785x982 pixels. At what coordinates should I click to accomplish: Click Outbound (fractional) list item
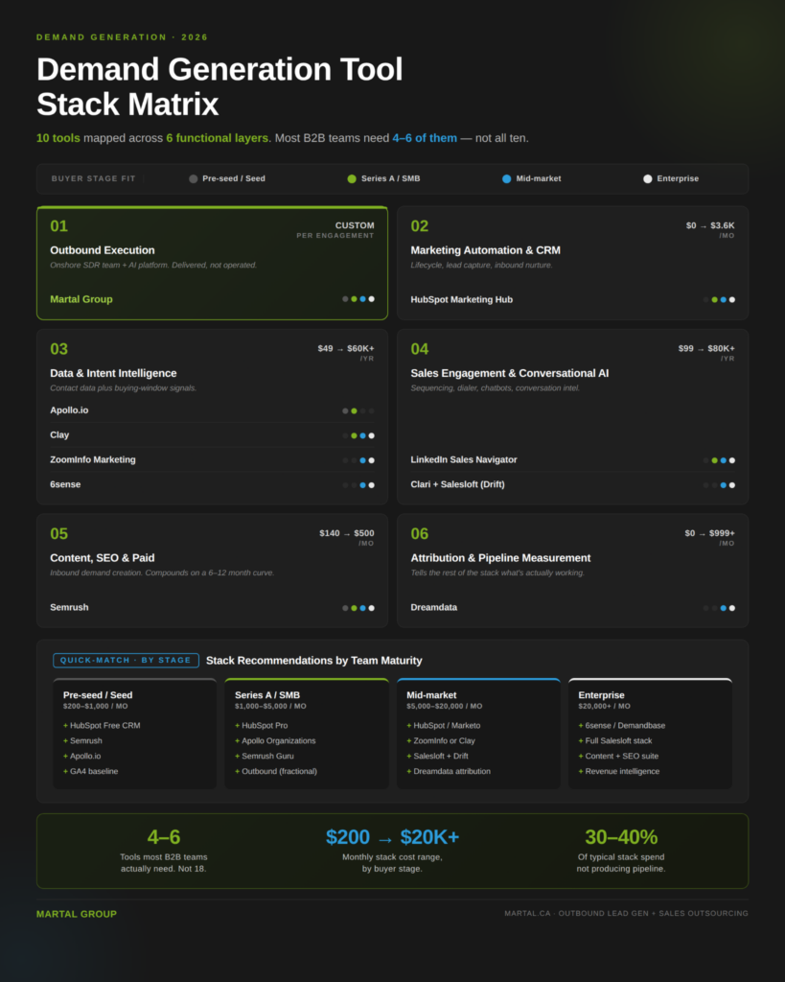pos(275,772)
